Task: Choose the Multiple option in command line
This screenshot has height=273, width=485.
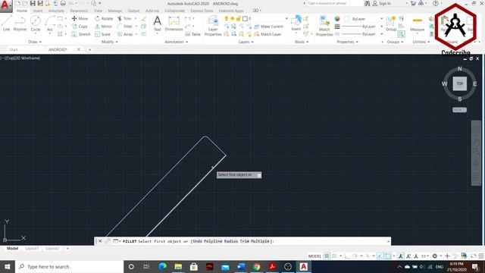Action: [260, 241]
